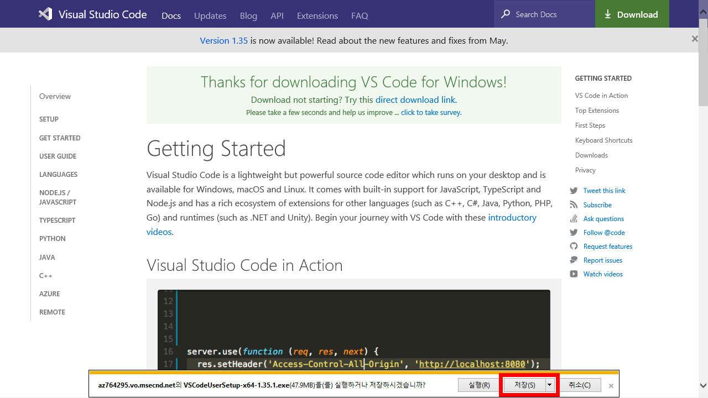The image size is (708, 398).
Task: Open the C++ sidebar section
Action: (45, 276)
